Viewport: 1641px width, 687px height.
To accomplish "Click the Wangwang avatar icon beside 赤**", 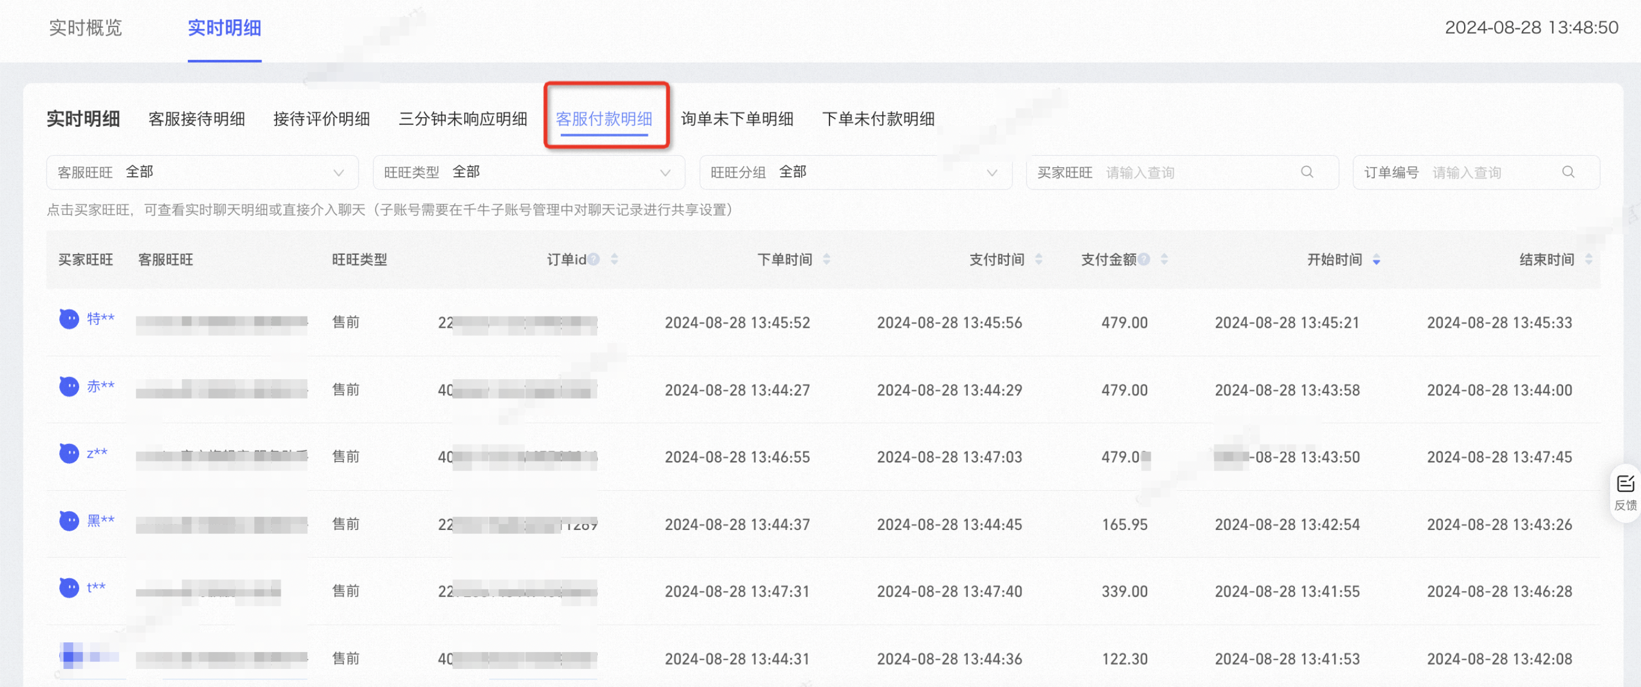I will (x=69, y=386).
